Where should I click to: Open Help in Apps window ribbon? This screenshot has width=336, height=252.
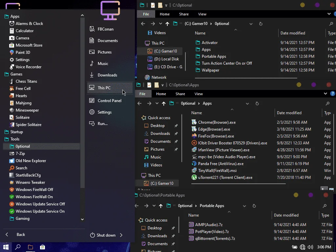[x=333, y=94]
